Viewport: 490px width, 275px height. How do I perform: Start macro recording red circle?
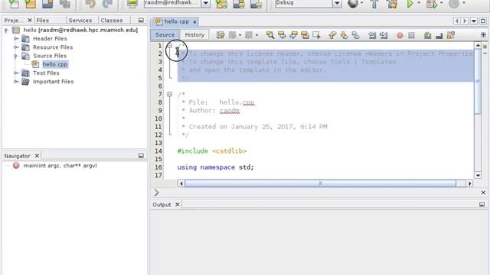click(400, 35)
